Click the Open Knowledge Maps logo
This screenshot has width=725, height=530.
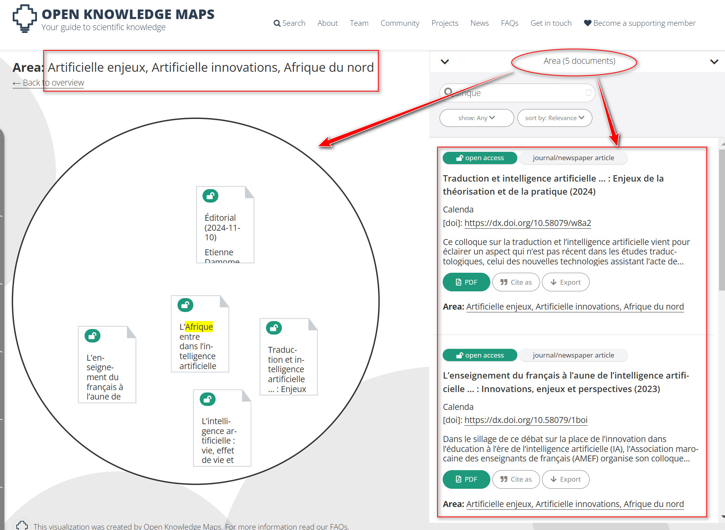[25, 19]
